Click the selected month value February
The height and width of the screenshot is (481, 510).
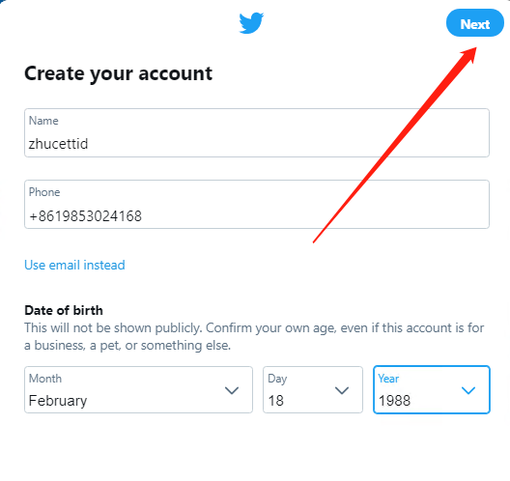pos(58,401)
